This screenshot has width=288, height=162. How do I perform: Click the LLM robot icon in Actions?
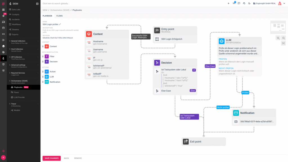pos(47,76)
